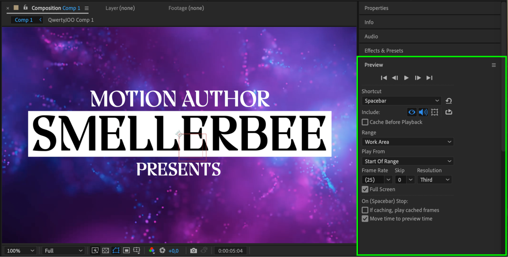Toggle mask and shape path visibility
Image resolution: width=508 pixels, height=257 pixels.
116,251
